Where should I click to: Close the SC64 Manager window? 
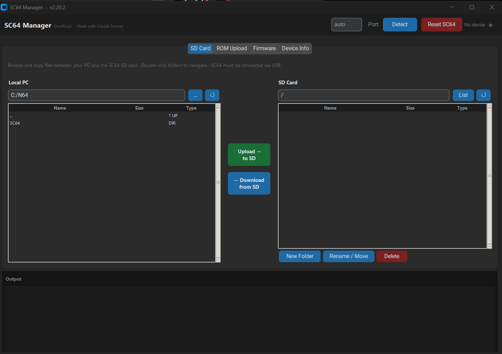[x=492, y=7]
